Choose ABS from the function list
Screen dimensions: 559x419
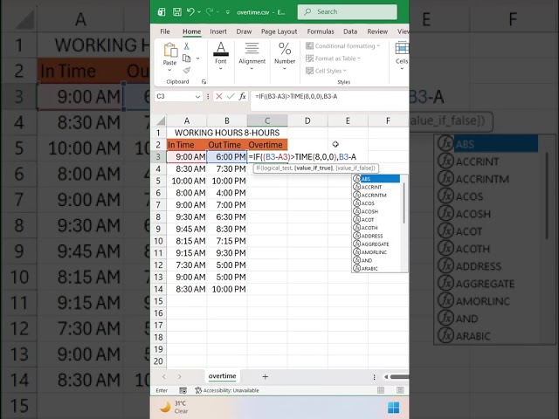[376, 179]
